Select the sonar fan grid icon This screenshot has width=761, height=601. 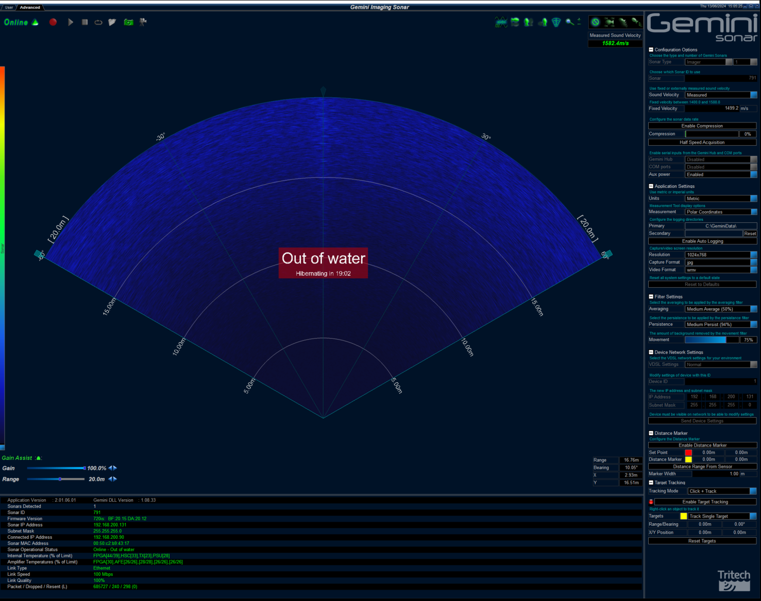coord(556,22)
